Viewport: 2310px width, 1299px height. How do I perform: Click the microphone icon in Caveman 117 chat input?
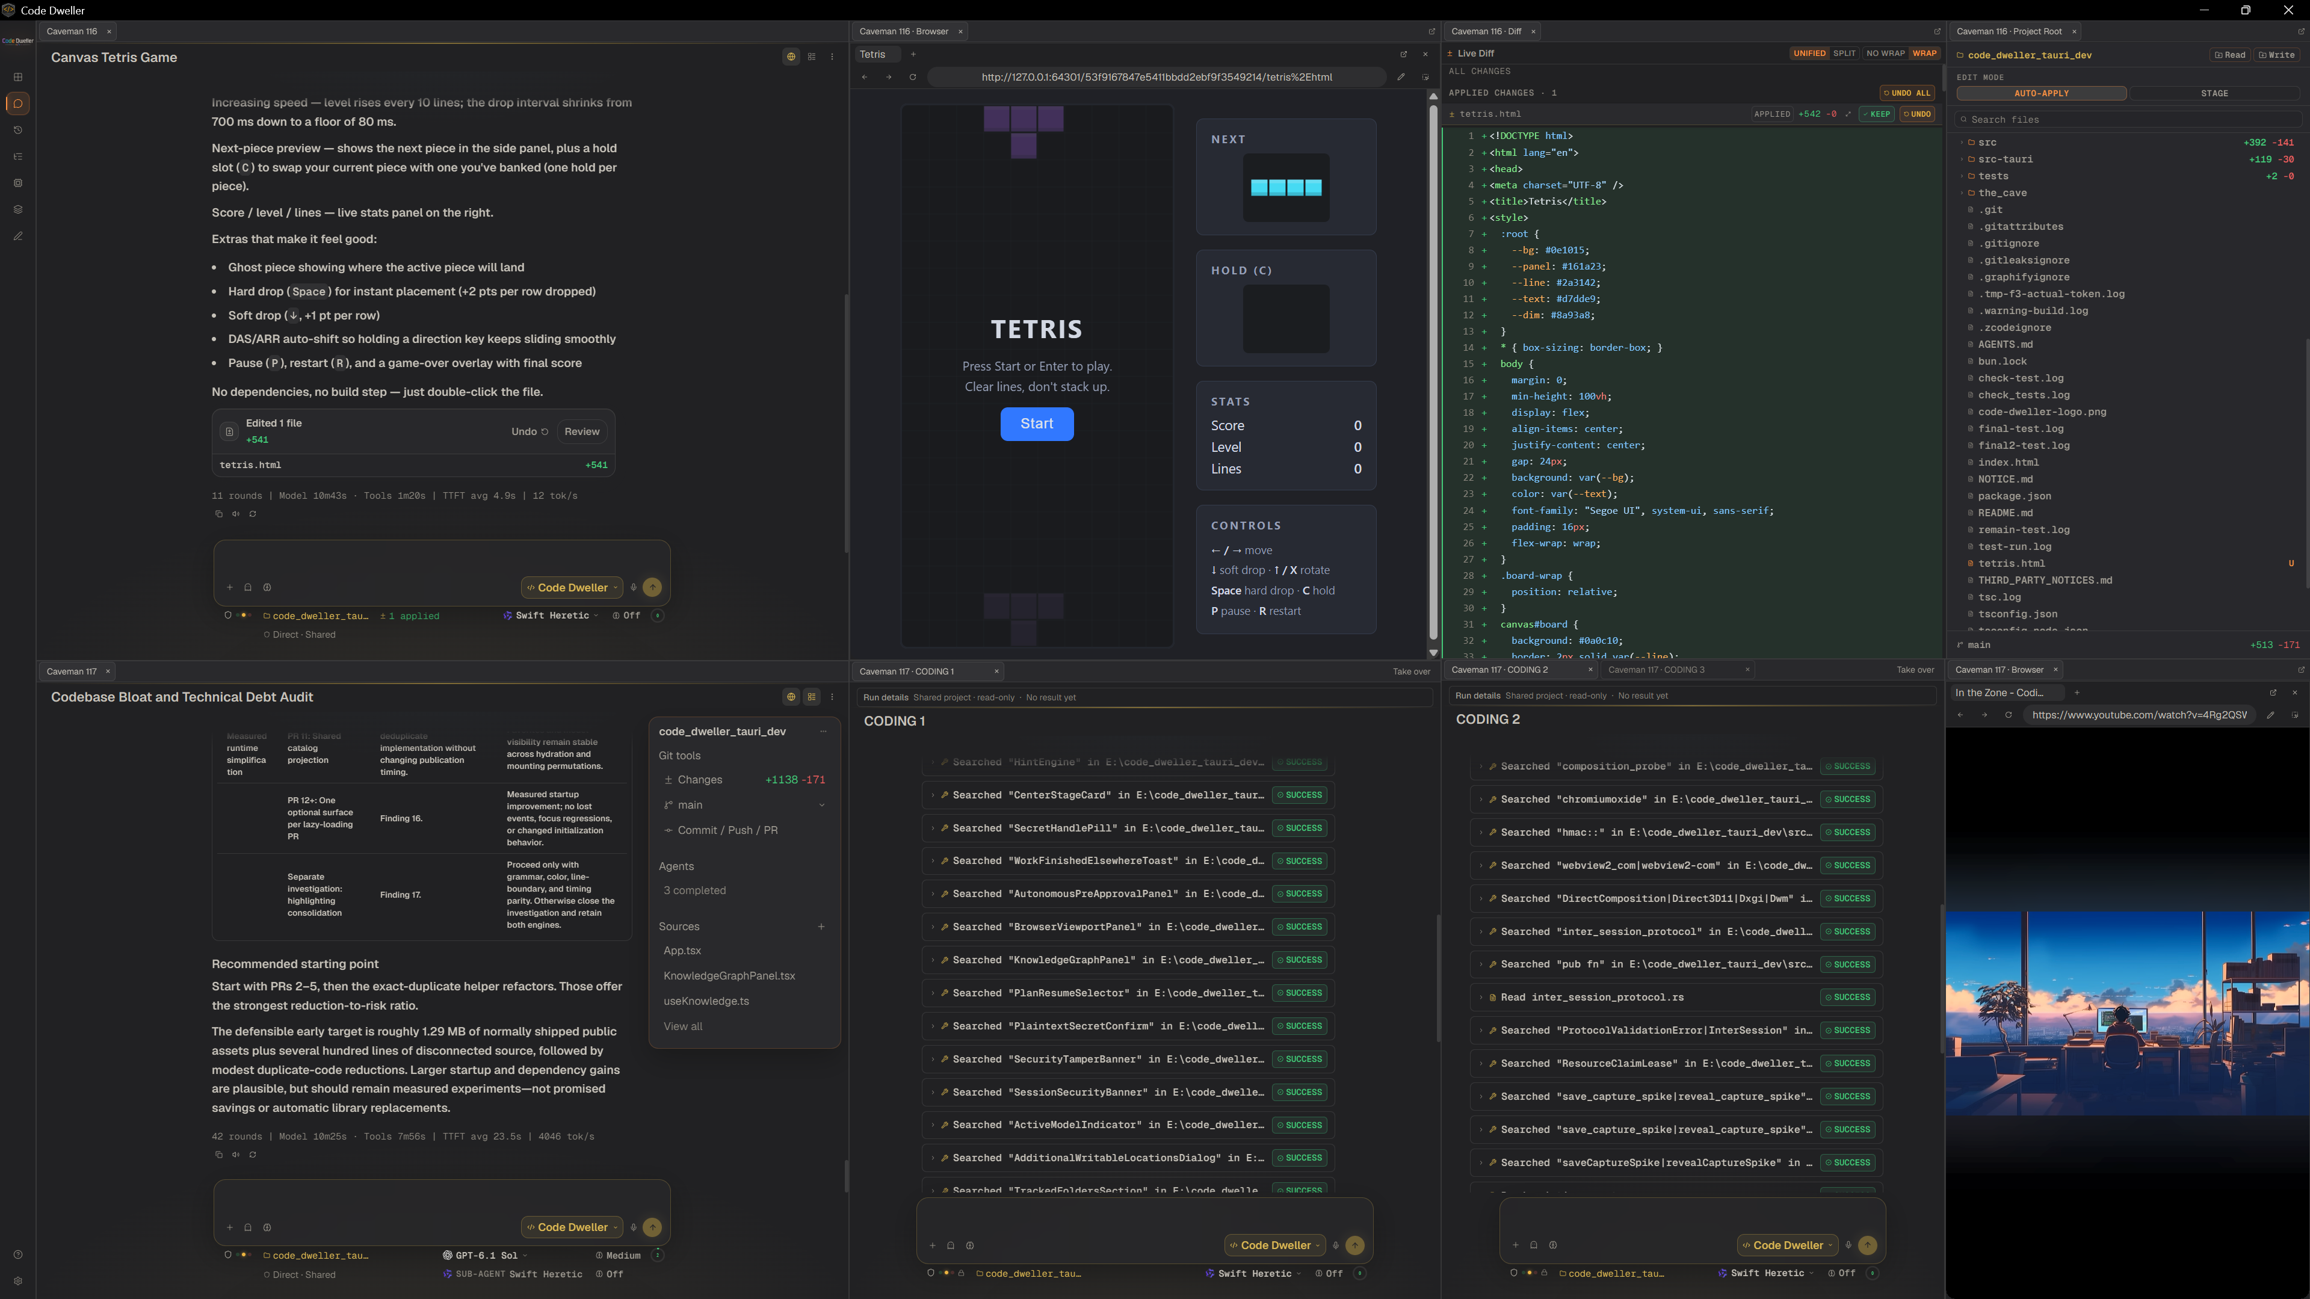coord(633,1227)
